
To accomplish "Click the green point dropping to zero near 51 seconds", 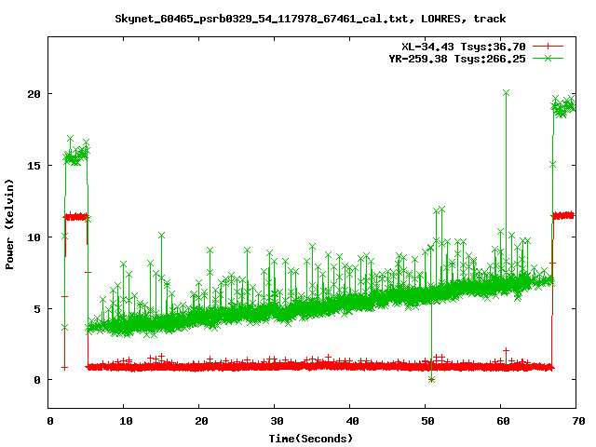I will pos(431,379).
